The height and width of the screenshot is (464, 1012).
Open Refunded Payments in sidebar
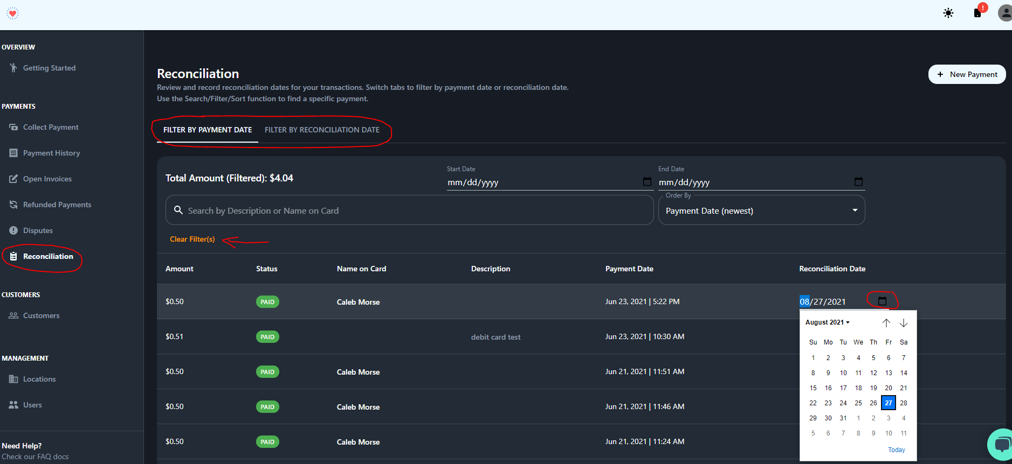pos(57,205)
